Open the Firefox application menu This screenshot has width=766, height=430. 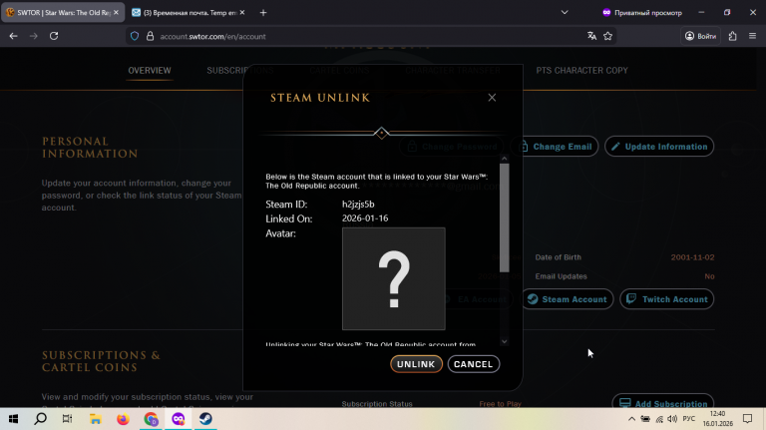point(752,36)
